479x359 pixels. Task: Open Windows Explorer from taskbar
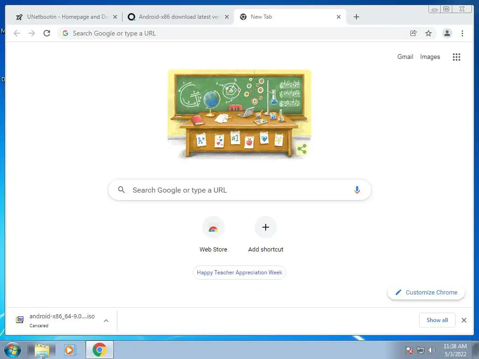coord(42,350)
